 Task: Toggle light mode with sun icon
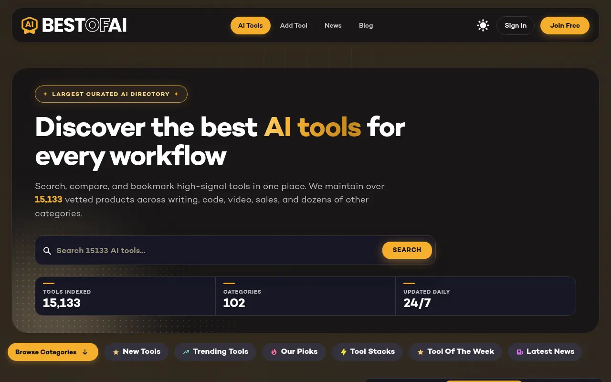point(483,25)
